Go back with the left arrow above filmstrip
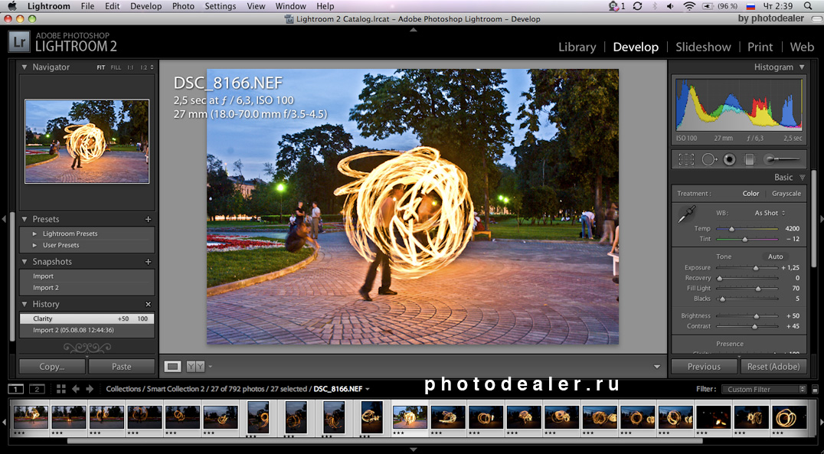The width and height of the screenshot is (824, 454). pyautogui.click(x=76, y=389)
